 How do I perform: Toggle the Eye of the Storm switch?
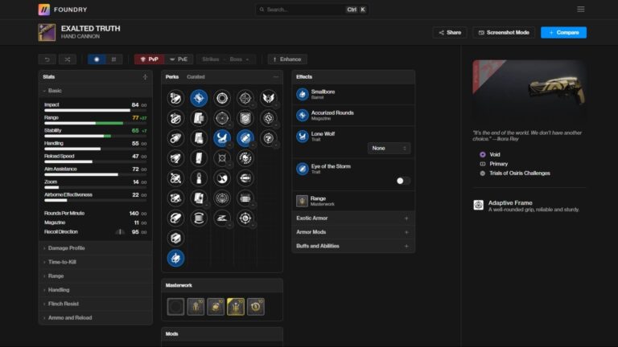point(402,181)
